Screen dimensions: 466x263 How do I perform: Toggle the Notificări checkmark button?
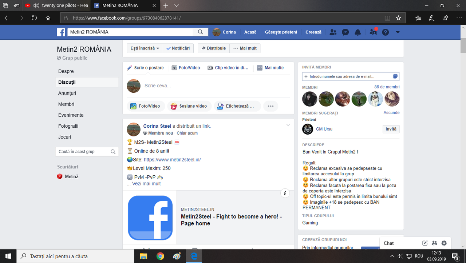tap(178, 48)
